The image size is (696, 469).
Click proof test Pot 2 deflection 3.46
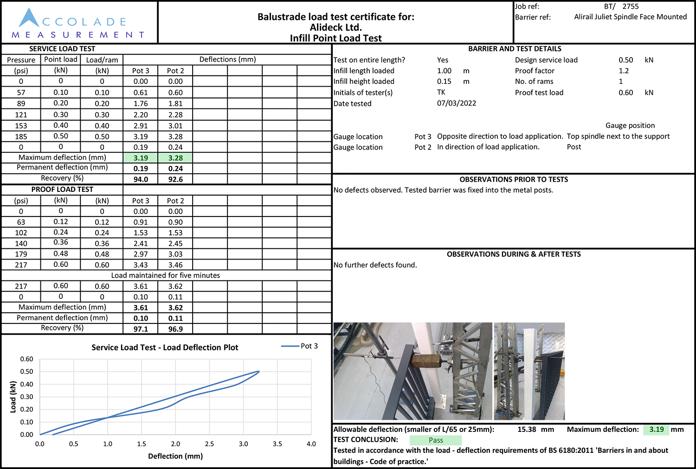tap(175, 265)
